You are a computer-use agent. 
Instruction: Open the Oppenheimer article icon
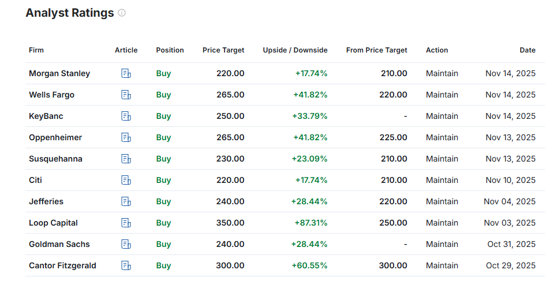pyautogui.click(x=126, y=137)
